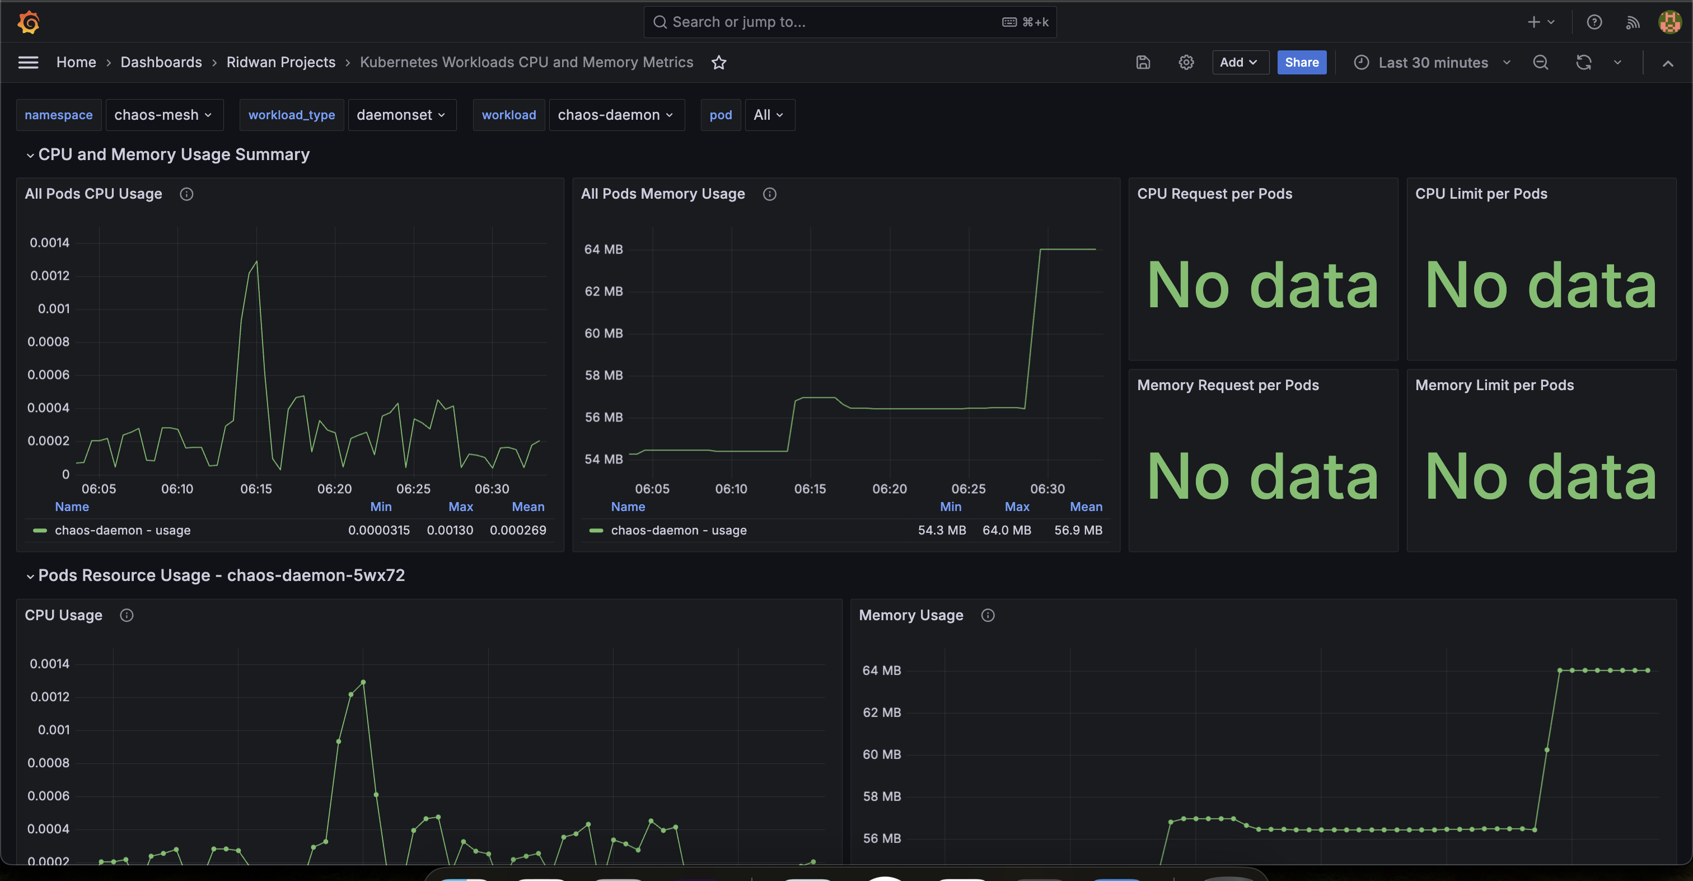Image resolution: width=1693 pixels, height=881 pixels.
Task: Click the 0.0000315 Min value in CPU legend
Action: (379, 530)
